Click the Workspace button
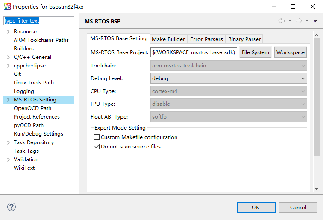The image size is (323, 220). tap(291, 52)
